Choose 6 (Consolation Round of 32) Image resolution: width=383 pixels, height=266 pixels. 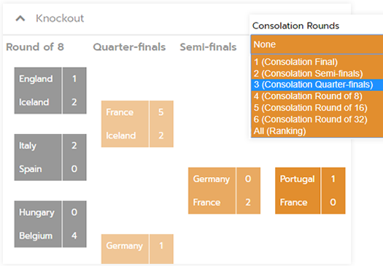[317, 120]
